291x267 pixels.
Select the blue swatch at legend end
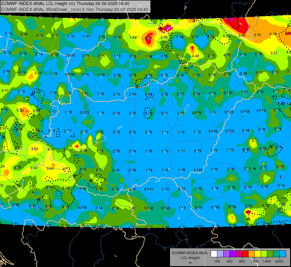(283, 254)
